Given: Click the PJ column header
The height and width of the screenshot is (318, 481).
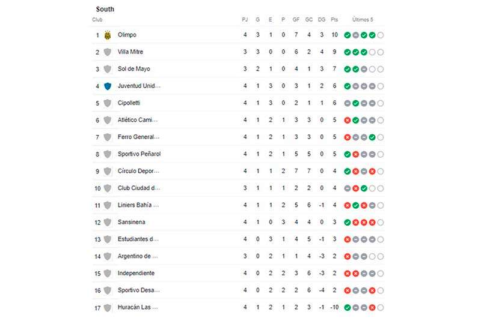Looking at the screenshot, I should tap(245, 20).
